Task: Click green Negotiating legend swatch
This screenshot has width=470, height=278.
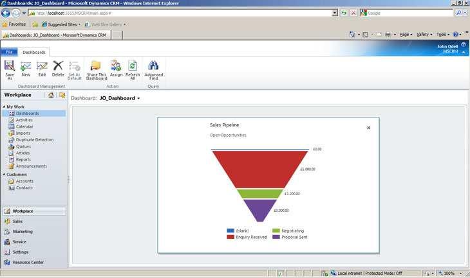Action: click(276, 230)
